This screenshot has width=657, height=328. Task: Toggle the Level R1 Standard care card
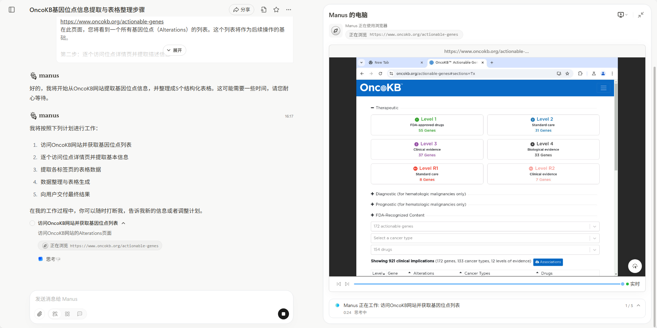point(427,174)
